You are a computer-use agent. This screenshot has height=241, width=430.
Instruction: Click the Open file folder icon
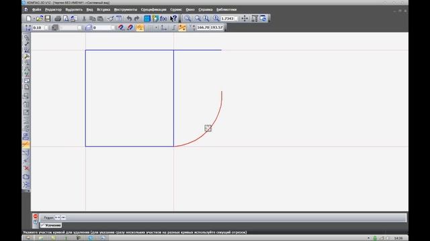point(40,19)
